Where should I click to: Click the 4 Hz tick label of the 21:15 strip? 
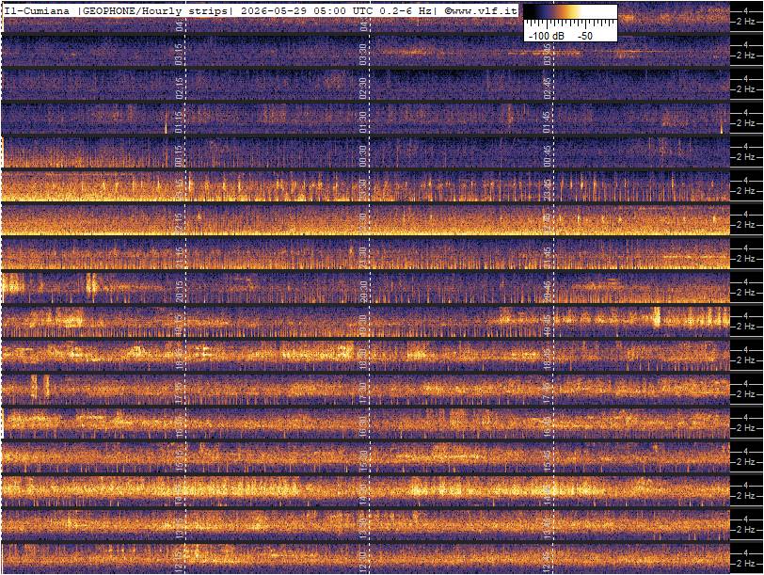tap(745, 248)
